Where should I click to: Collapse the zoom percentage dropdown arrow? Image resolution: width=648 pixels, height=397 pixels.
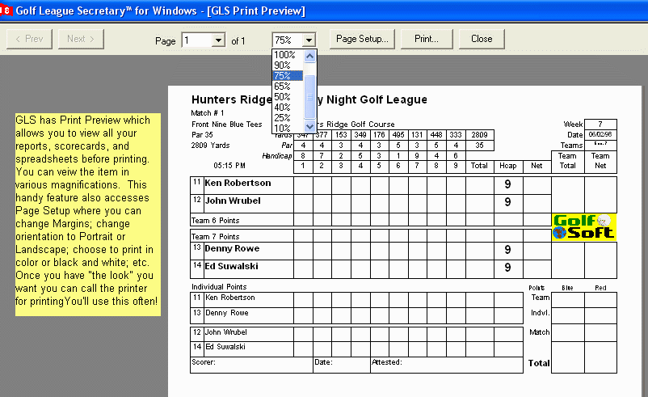tap(308, 40)
